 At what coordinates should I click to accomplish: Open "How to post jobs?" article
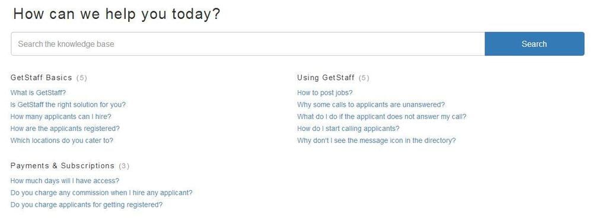(x=325, y=92)
